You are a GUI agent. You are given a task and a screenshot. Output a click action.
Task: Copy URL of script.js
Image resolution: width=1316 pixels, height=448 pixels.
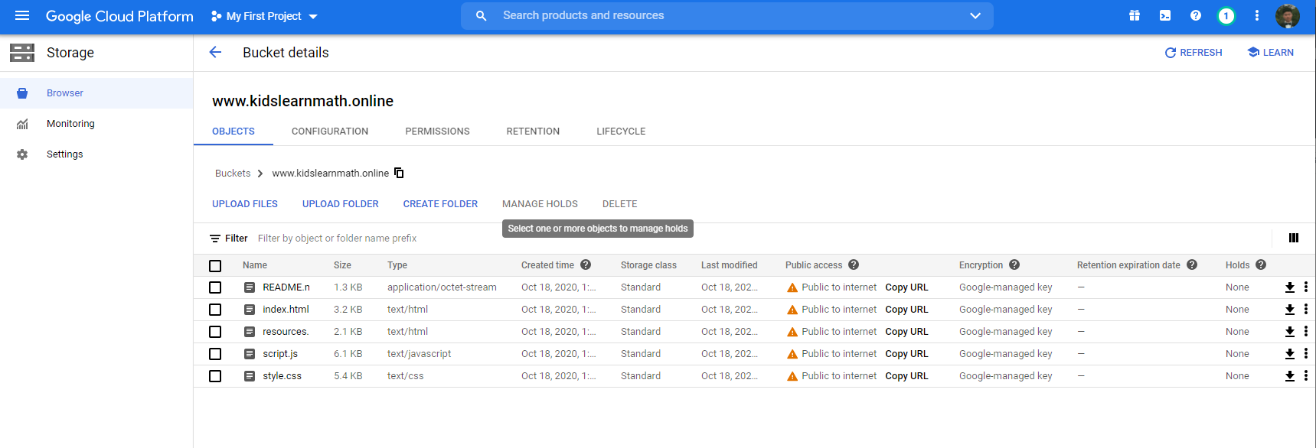point(906,354)
